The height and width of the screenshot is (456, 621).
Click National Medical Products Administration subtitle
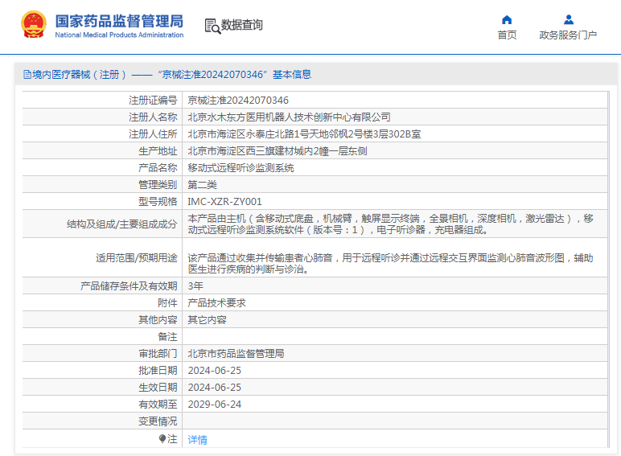click(119, 35)
